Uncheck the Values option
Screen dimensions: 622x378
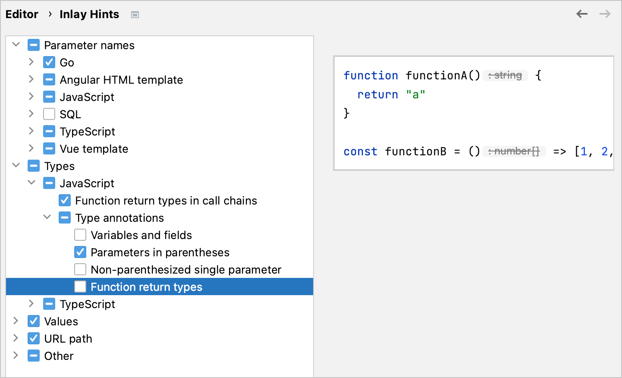point(33,321)
